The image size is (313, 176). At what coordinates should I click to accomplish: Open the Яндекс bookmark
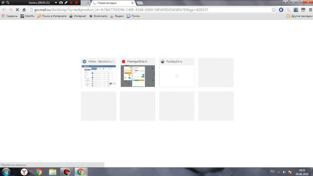click(x=117, y=16)
